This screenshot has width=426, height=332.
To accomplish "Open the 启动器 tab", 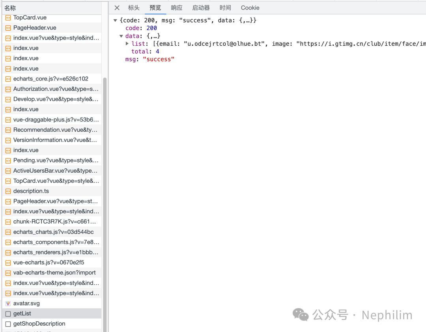I will pyautogui.click(x=201, y=8).
